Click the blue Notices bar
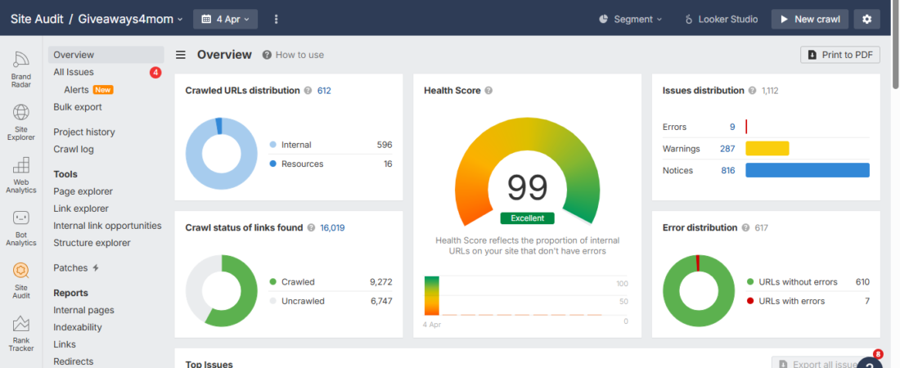Viewport: 900px width, 368px height. (x=808, y=171)
